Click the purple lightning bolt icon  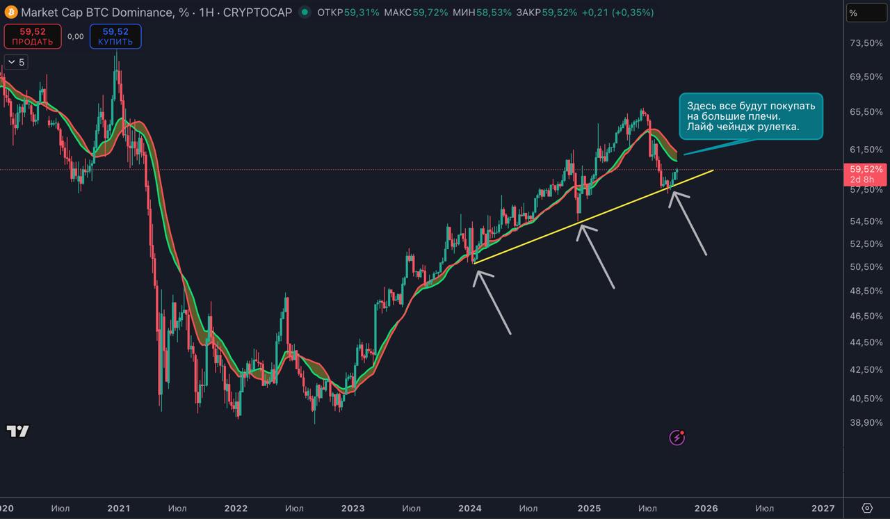(x=677, y=438)
